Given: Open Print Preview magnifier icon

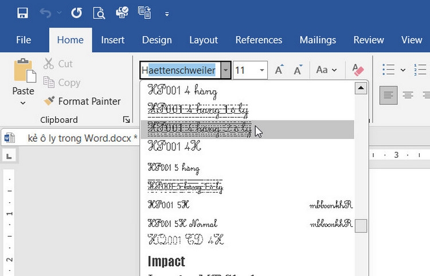Looking at the screenshot, I should [x=99, y=13].
